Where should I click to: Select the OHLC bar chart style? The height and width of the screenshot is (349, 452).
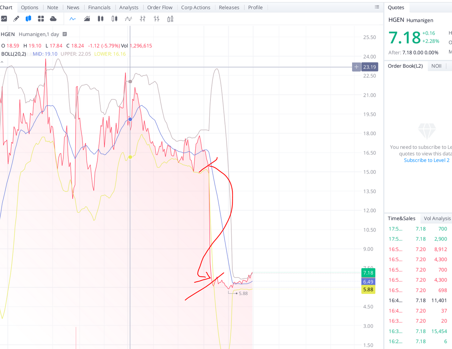tap(143, 19)
